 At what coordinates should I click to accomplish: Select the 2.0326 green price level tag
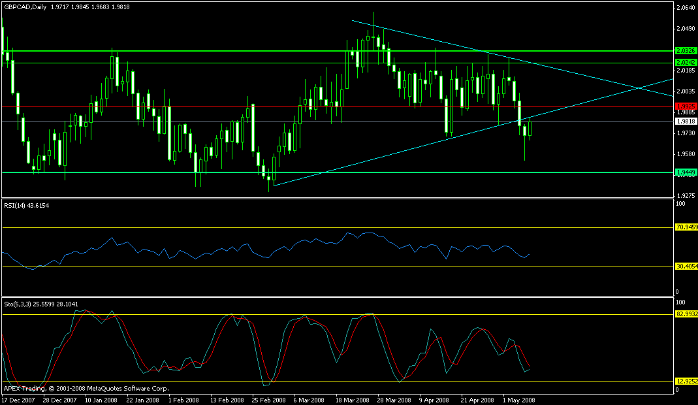(x=685, y=50)
